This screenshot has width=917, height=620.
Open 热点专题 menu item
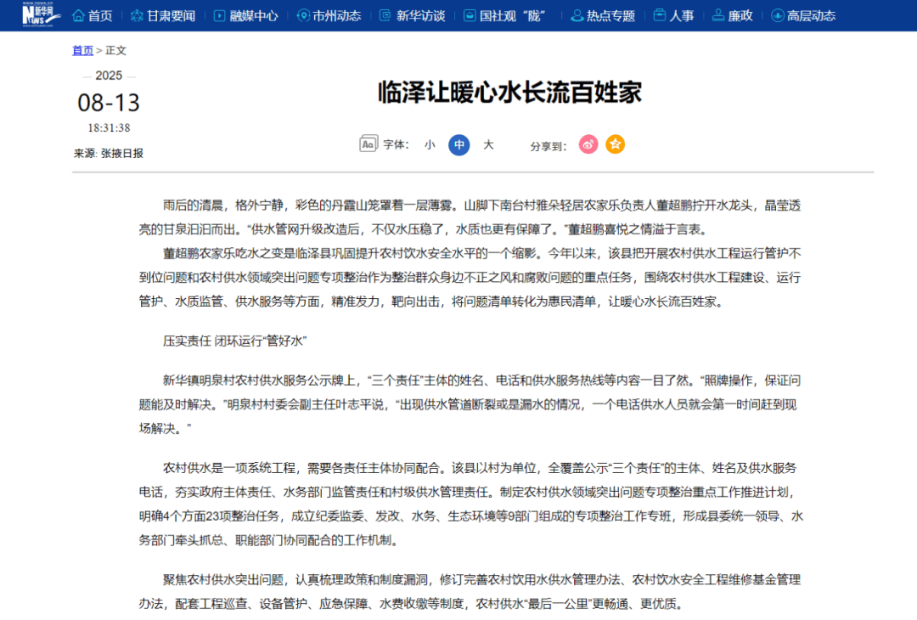(x=610, y=16)
